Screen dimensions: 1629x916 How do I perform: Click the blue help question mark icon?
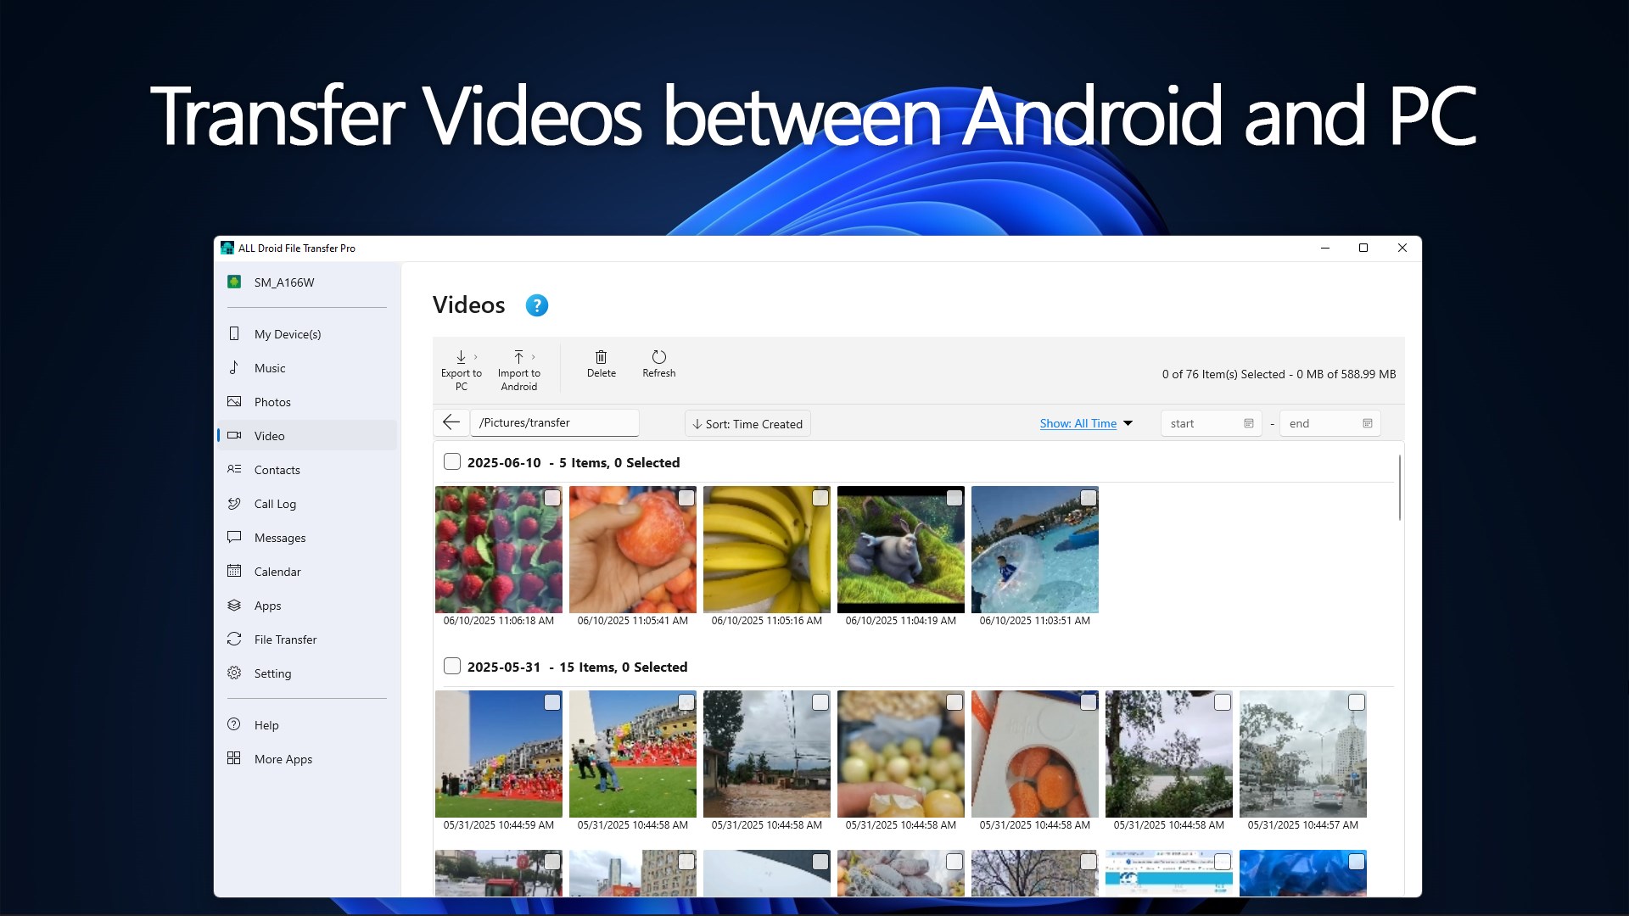tap(536, 305)
